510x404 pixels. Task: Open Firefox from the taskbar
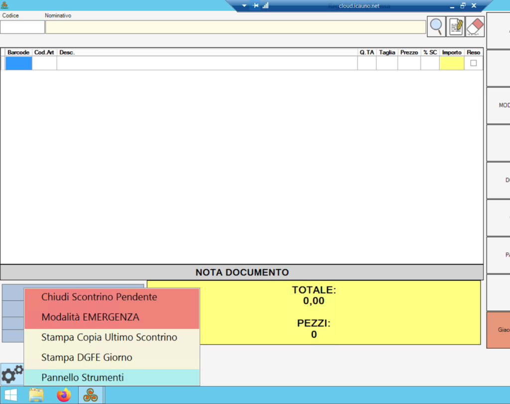64,396
